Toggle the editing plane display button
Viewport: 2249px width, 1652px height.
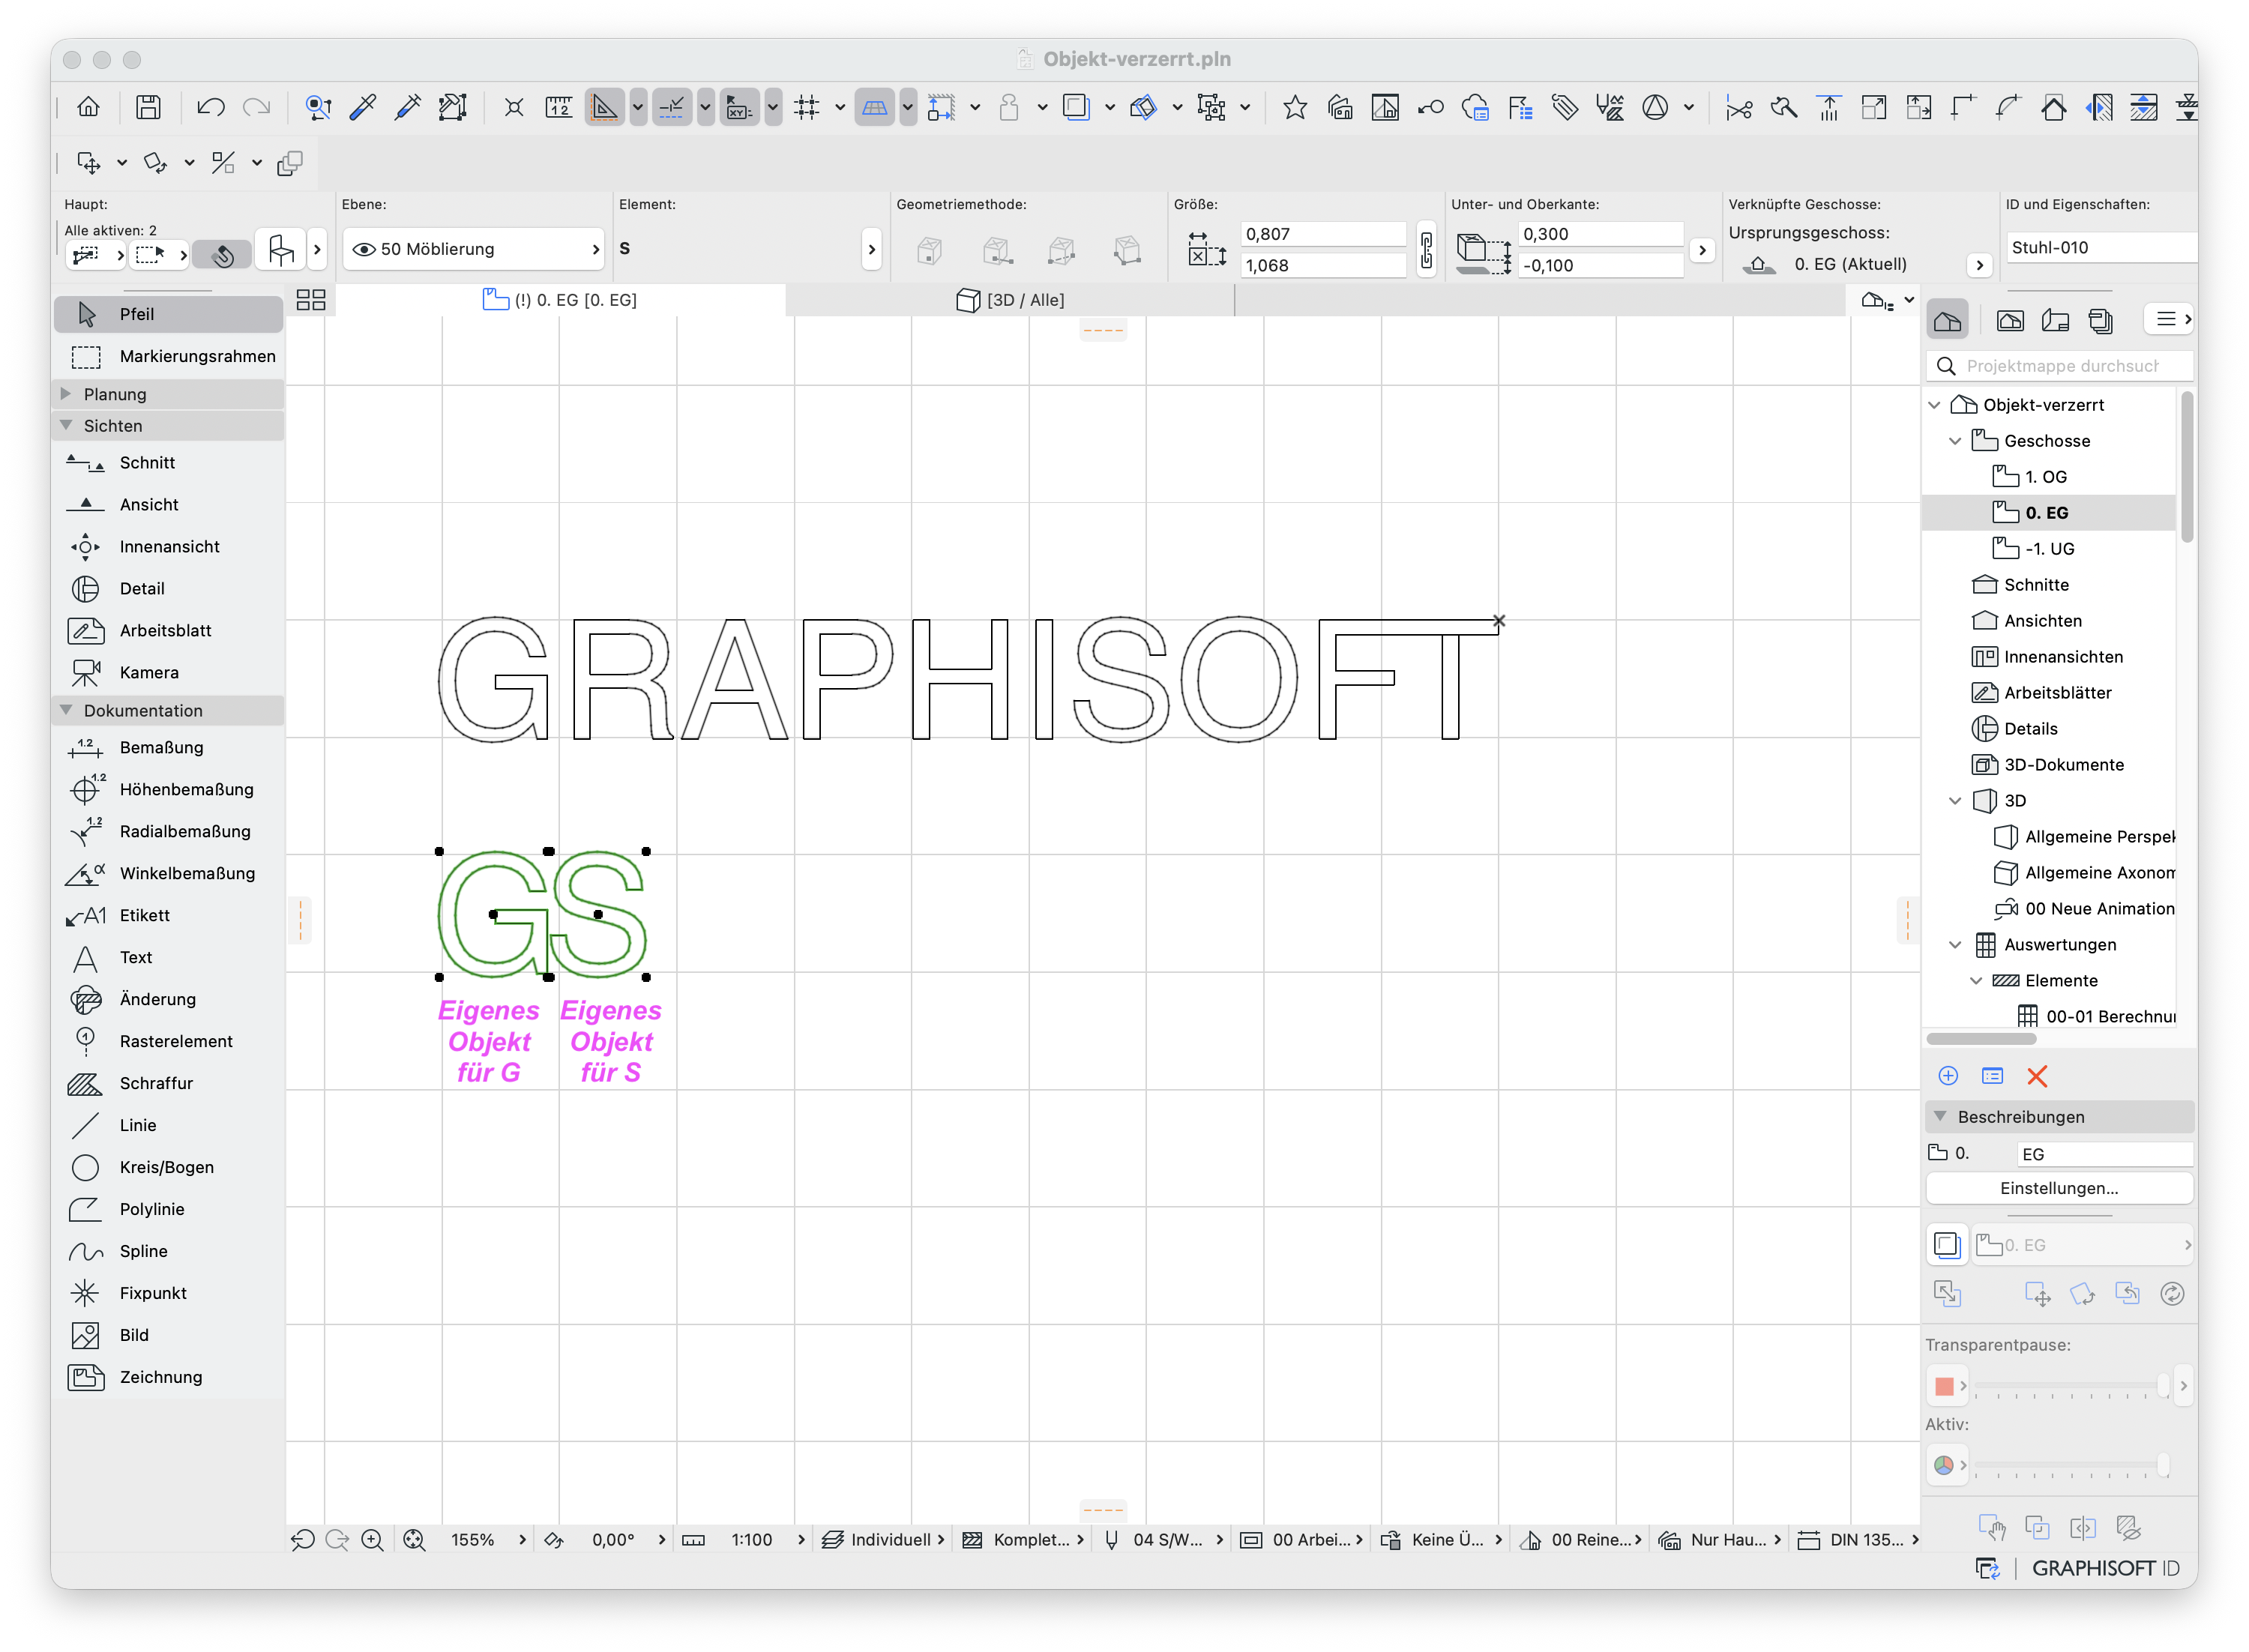click(x=874, y=107)
